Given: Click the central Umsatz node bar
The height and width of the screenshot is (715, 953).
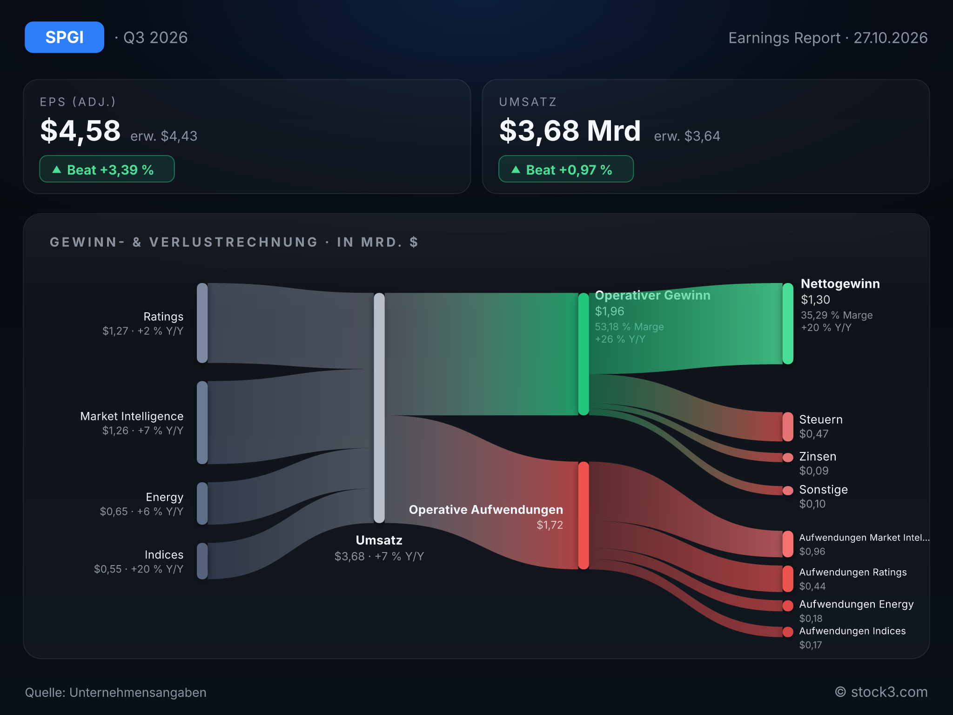Looking at the screenshot, I should point(379,408).
